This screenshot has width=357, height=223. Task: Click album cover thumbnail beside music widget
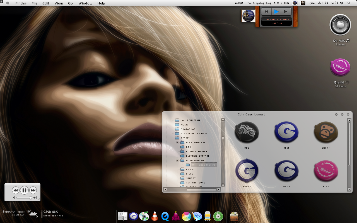(x=248, y=16)
